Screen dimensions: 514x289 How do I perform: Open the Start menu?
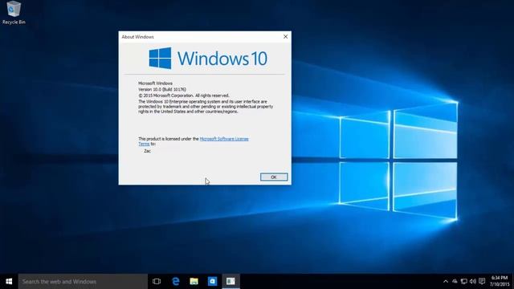point(9,282)
